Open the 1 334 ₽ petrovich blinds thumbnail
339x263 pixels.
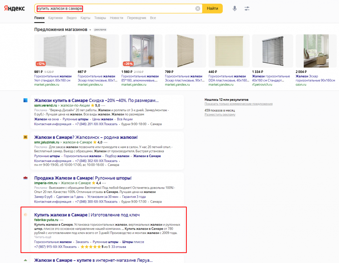point(272,51)
